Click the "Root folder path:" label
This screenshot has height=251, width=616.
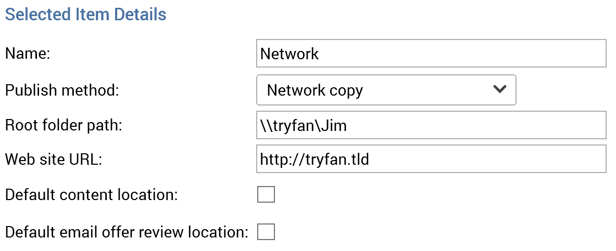(63, 126)
